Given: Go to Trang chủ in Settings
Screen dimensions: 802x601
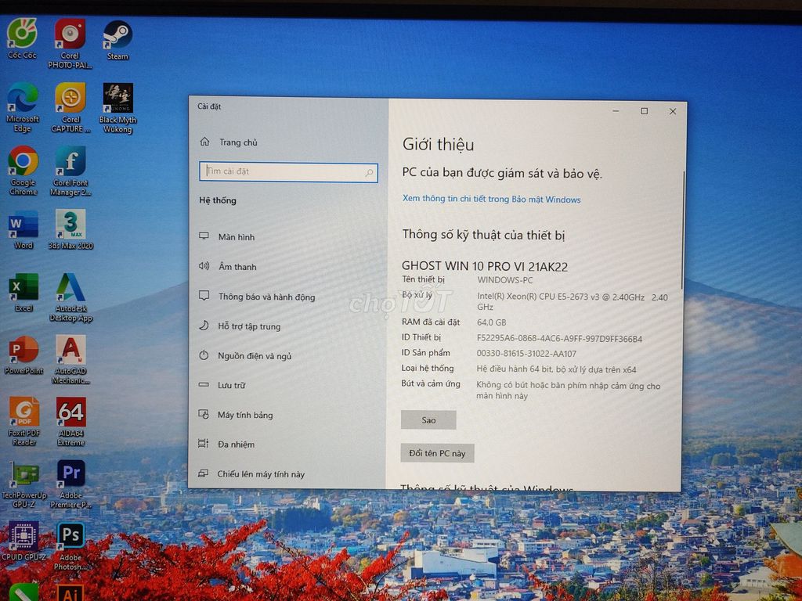Looking at the screenshot, I should coord(237,142).
